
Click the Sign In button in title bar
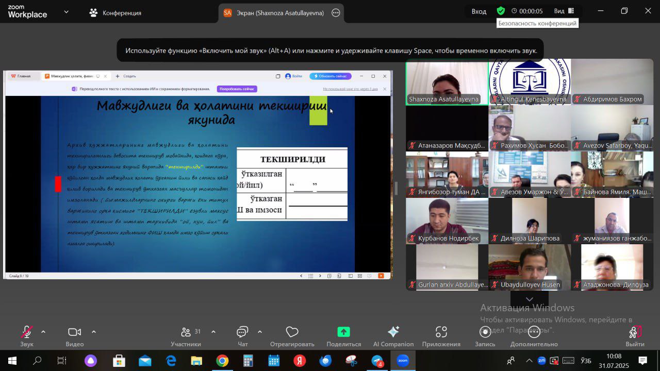(478, 11)
